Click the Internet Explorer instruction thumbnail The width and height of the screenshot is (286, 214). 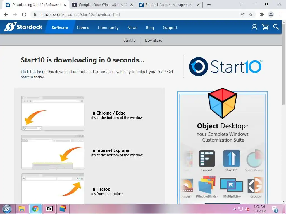[53, 152]
